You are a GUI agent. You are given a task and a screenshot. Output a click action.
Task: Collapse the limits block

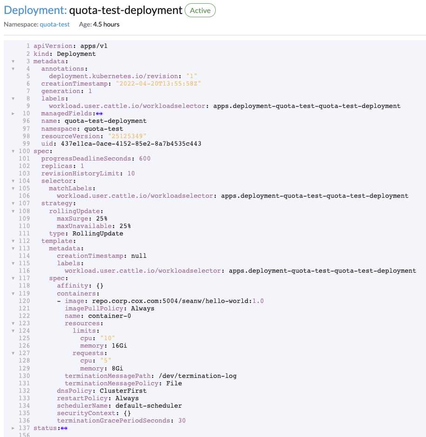pyautogui.click(x=13, y=330)
